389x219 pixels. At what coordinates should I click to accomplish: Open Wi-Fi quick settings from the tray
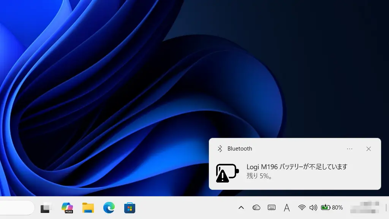[x=302, y=208]
